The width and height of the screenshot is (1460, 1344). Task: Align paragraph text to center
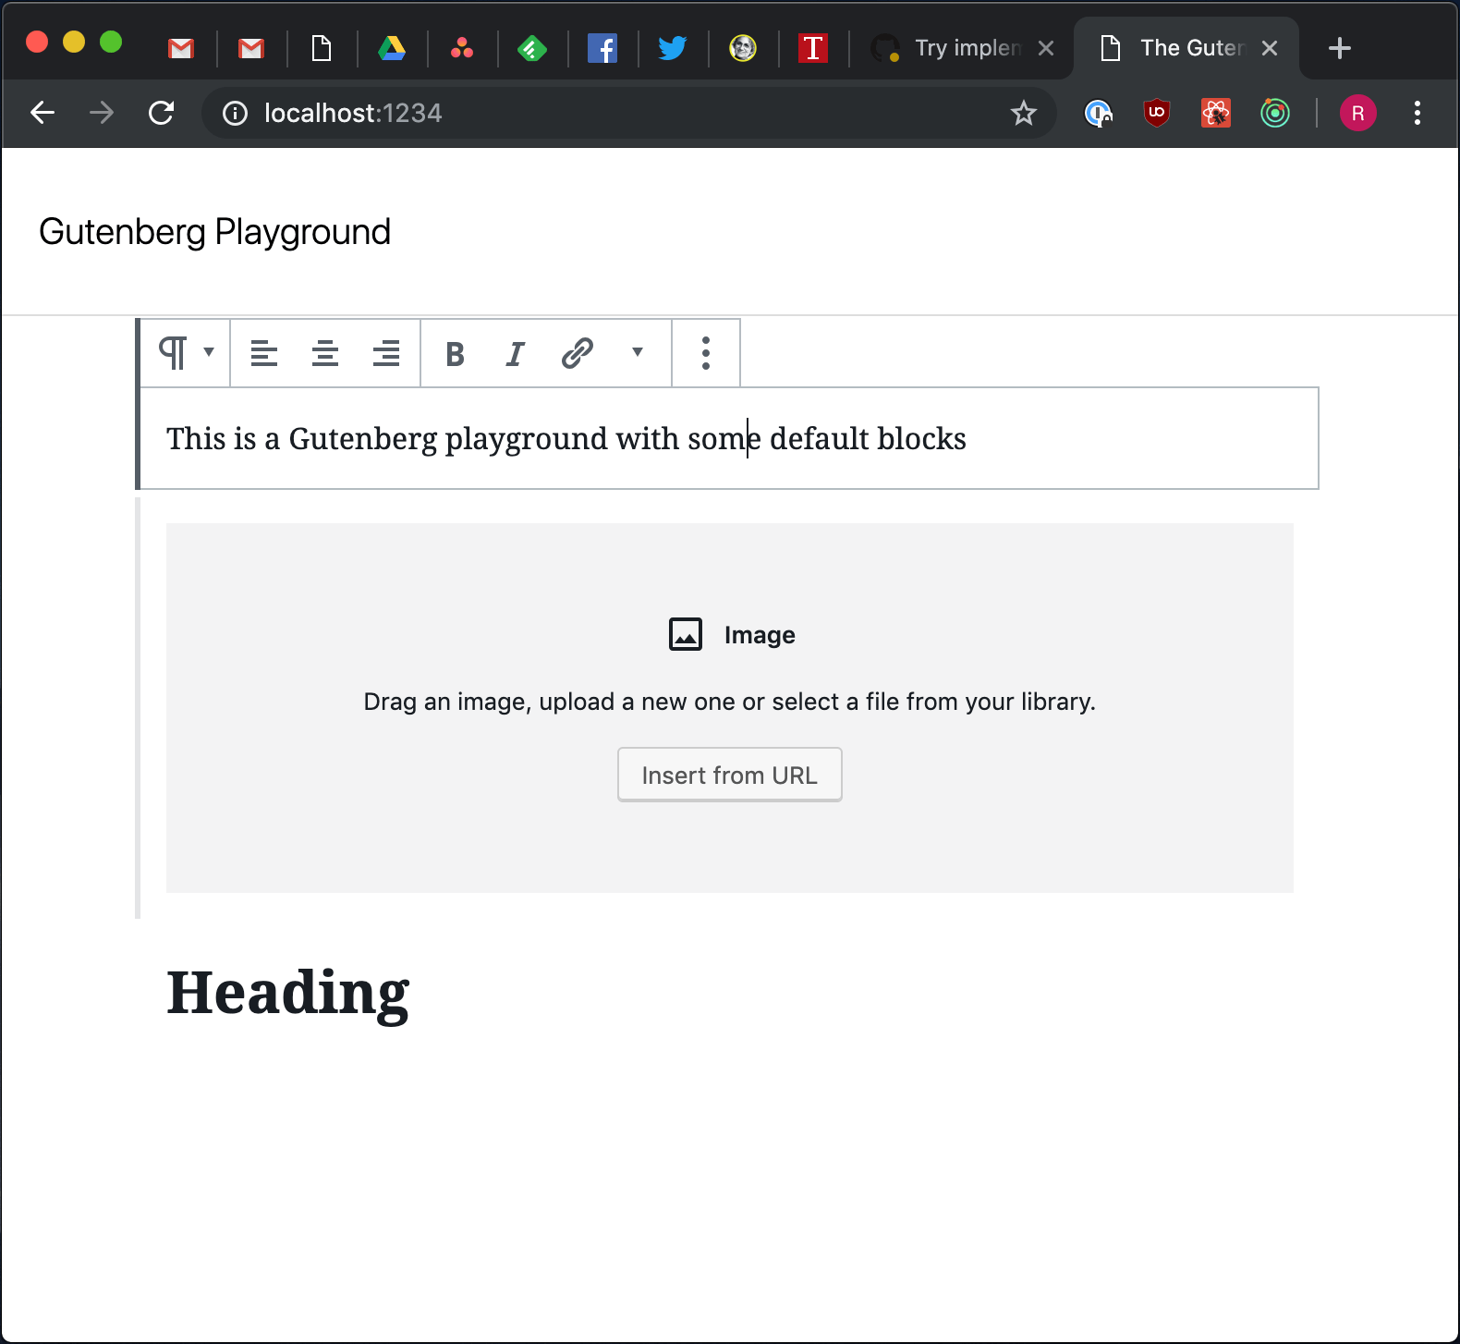click(324, 353)
